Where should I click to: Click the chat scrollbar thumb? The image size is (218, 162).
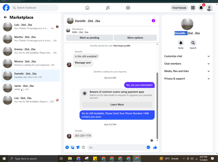tap(157, 106)
